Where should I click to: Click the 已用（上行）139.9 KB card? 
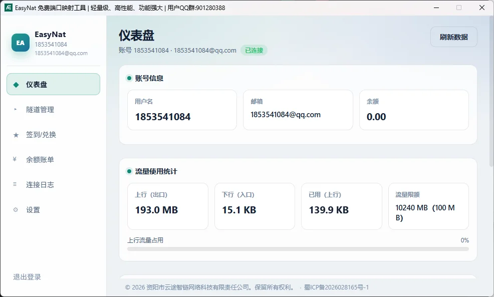tap(342, 206)
